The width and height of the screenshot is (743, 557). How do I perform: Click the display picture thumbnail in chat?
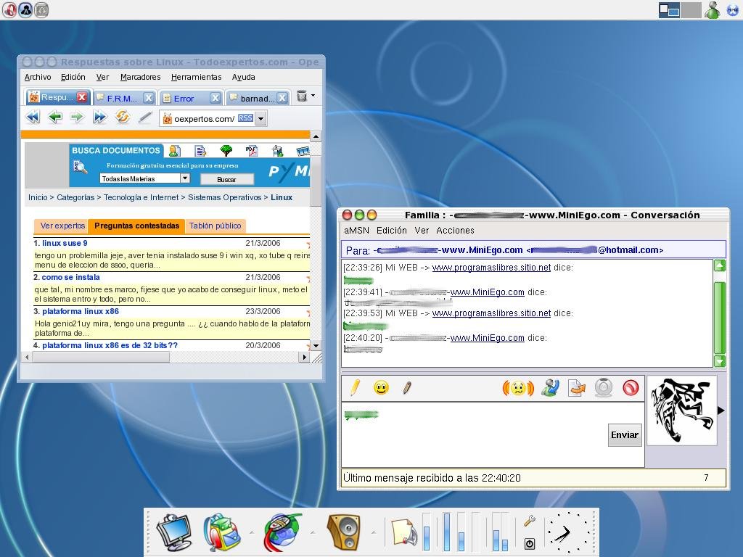click(x=681, y=410)
